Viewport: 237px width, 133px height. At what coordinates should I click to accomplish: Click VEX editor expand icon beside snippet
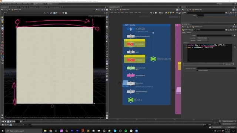235,47
